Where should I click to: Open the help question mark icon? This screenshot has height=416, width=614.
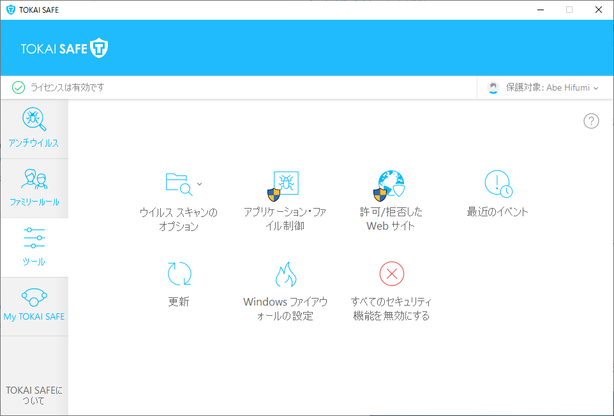point(591,121)
